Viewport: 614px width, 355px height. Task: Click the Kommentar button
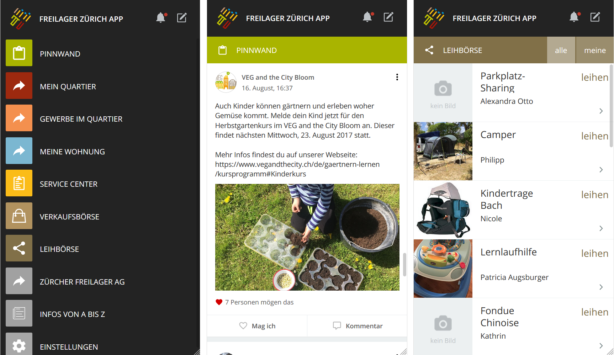click(x=358, y=326)
